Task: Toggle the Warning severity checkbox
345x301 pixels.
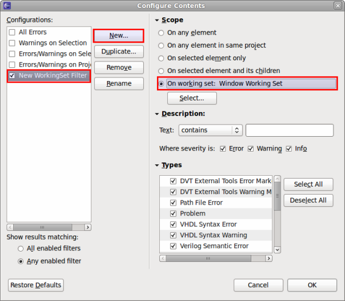Action: [x=251, y=149]
